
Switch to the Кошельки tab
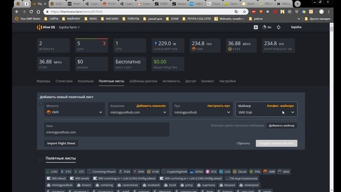pyautogui.click(x=85, y=81)
